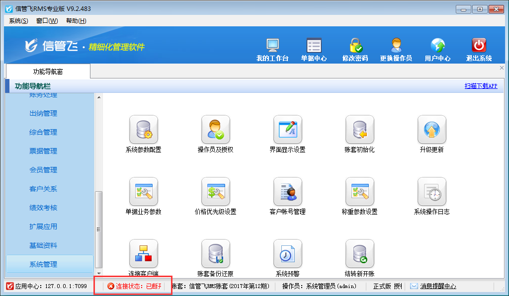Open 升级更新 icon

coord(431,130)
